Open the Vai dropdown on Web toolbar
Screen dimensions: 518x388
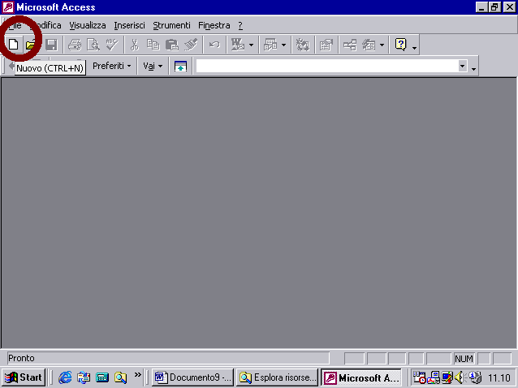[153, 66]
